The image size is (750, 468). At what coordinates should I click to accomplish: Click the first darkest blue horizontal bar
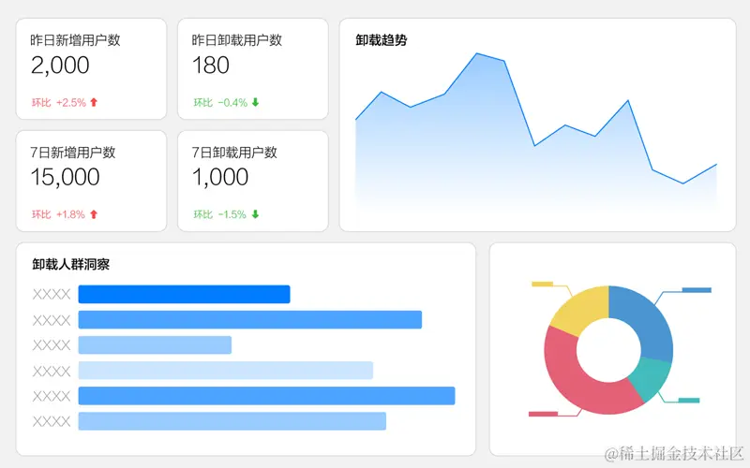coord(184,294)
